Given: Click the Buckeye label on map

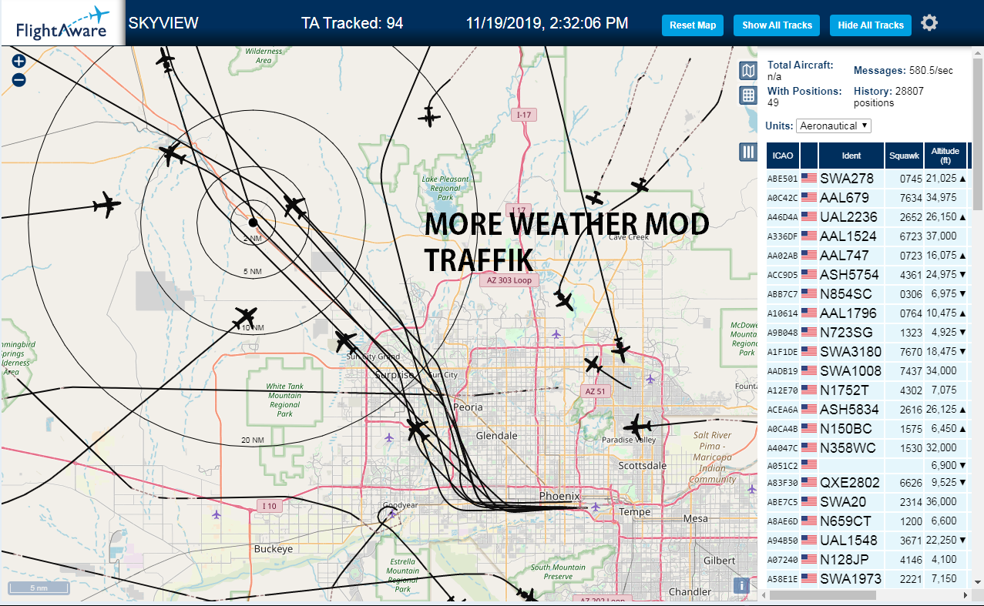Looking at the screenshot, I should [274, 549].
